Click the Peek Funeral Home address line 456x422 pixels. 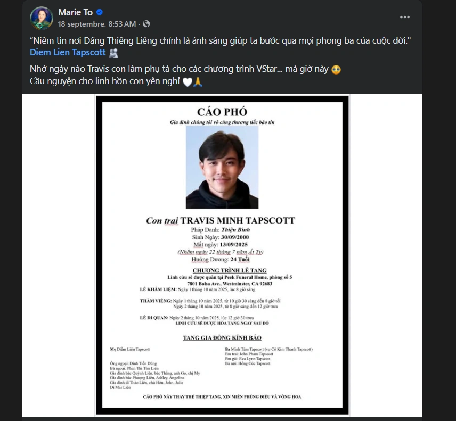(x=230, y=284)
